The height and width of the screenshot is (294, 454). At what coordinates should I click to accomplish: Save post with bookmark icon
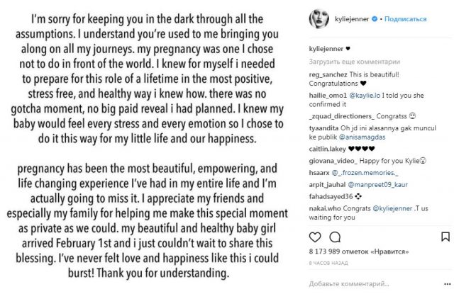(445, 237)
